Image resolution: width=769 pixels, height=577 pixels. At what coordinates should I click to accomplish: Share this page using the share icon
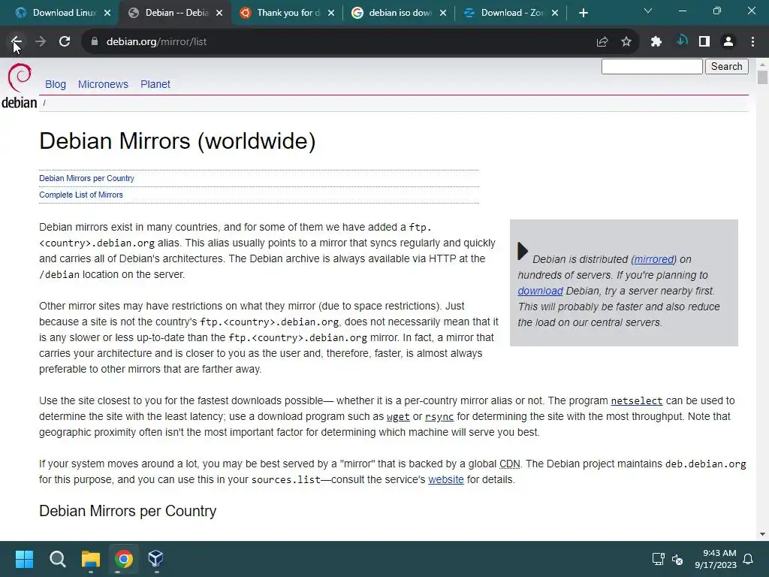[602, 42]
